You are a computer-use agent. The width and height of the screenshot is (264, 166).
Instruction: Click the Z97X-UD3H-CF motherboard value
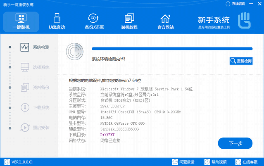pyautogui.click(x=112, y=106)
